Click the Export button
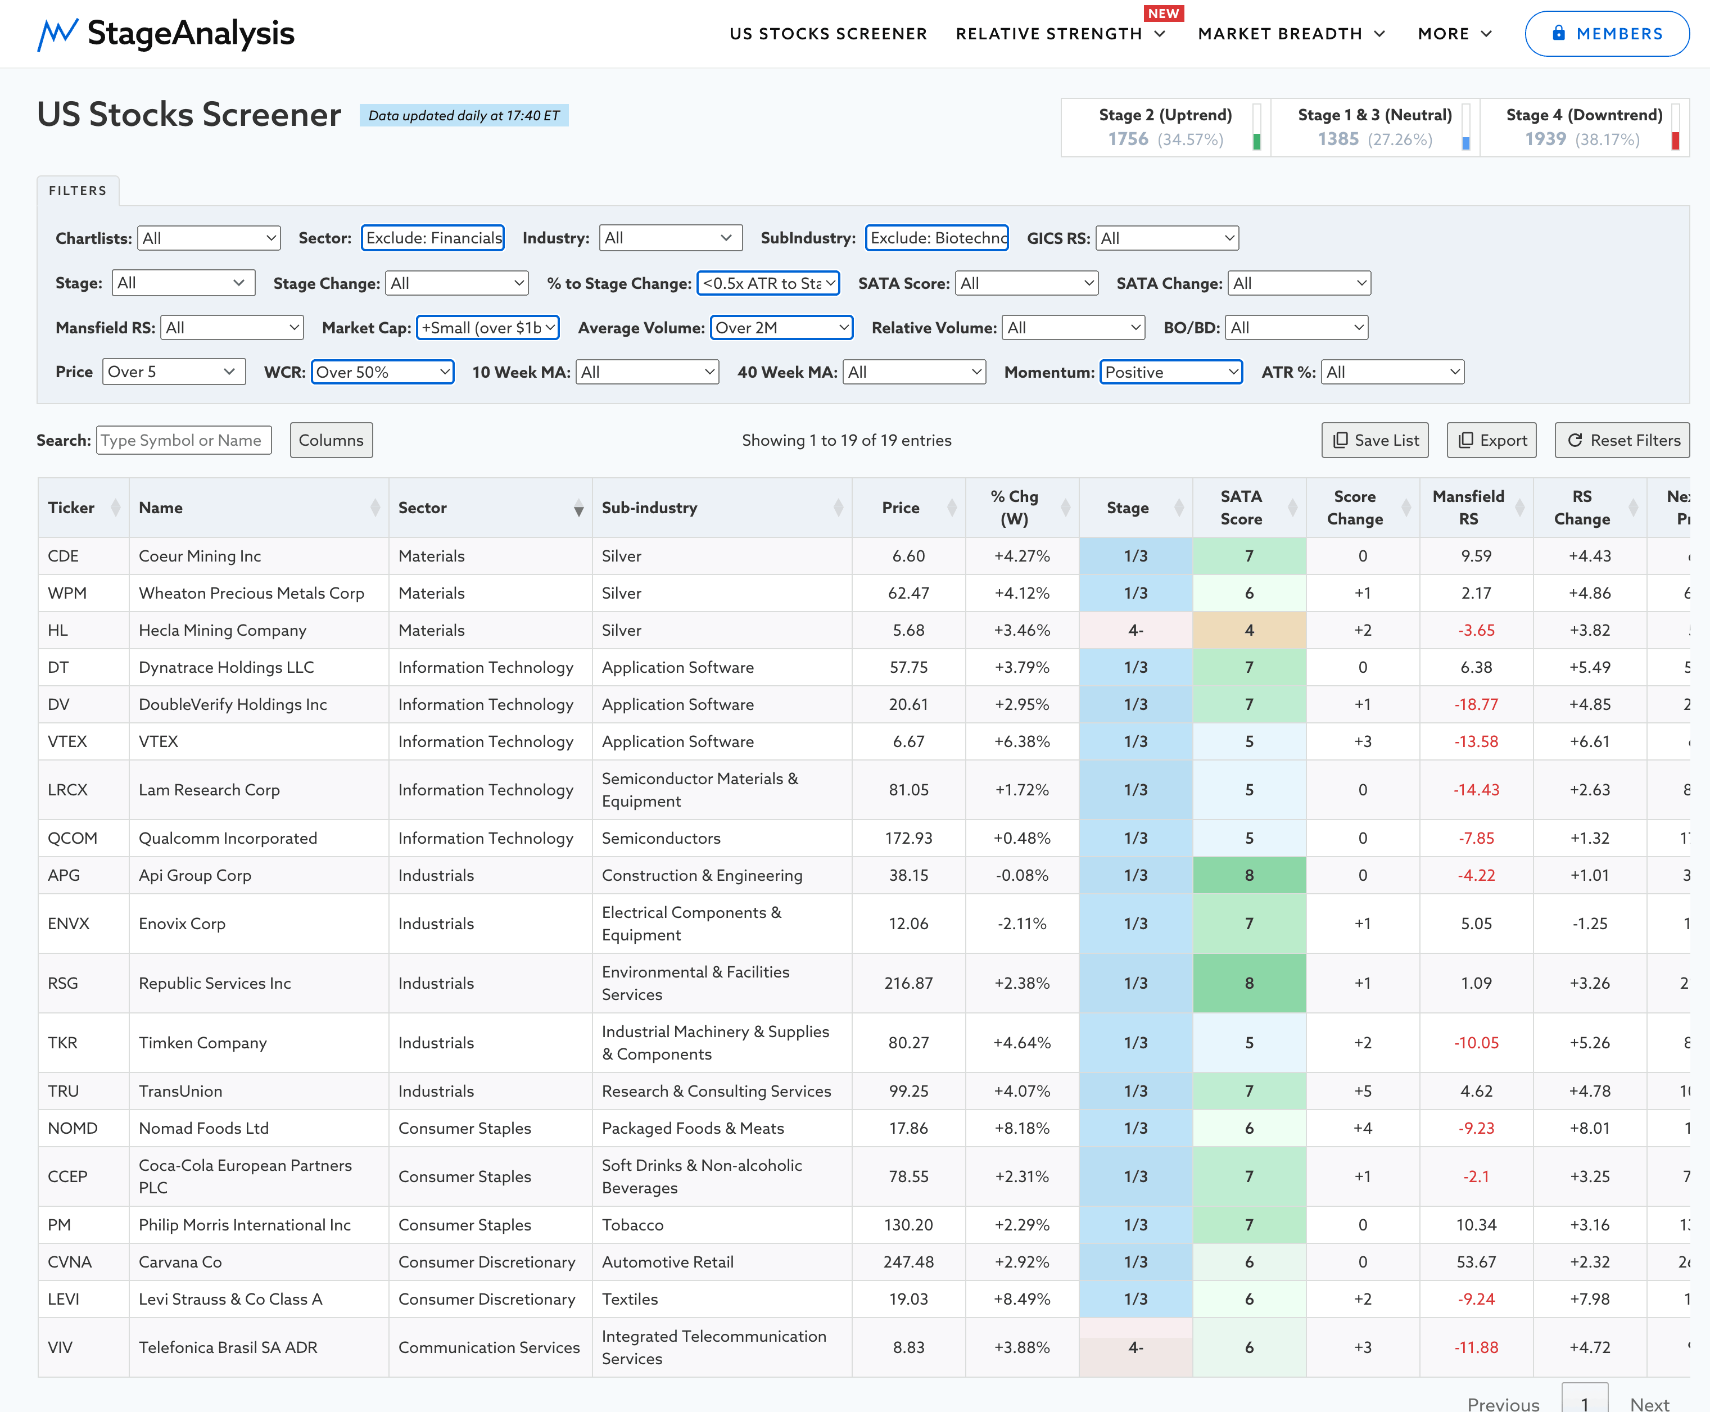 [1491, 440]
